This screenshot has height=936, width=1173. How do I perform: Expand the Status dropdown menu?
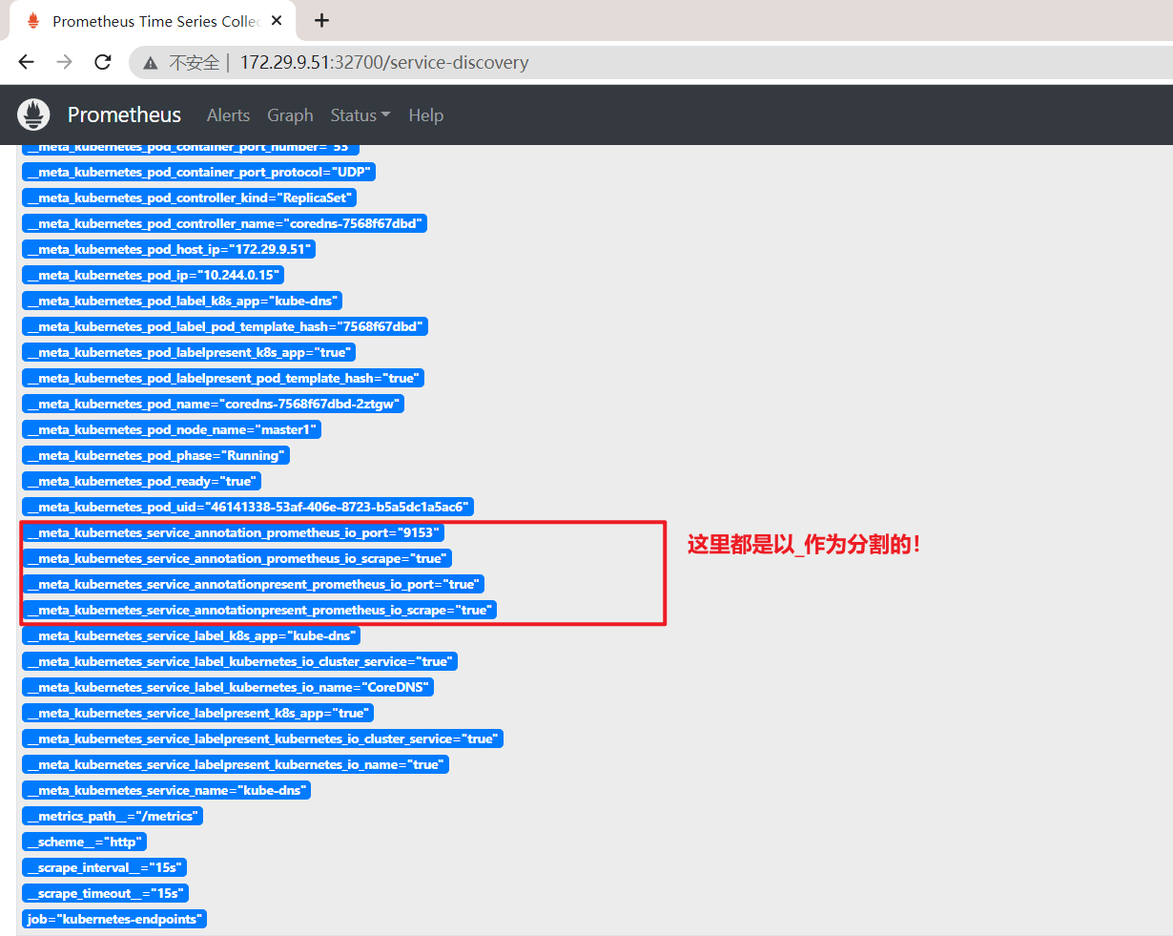tap(360, 114)
